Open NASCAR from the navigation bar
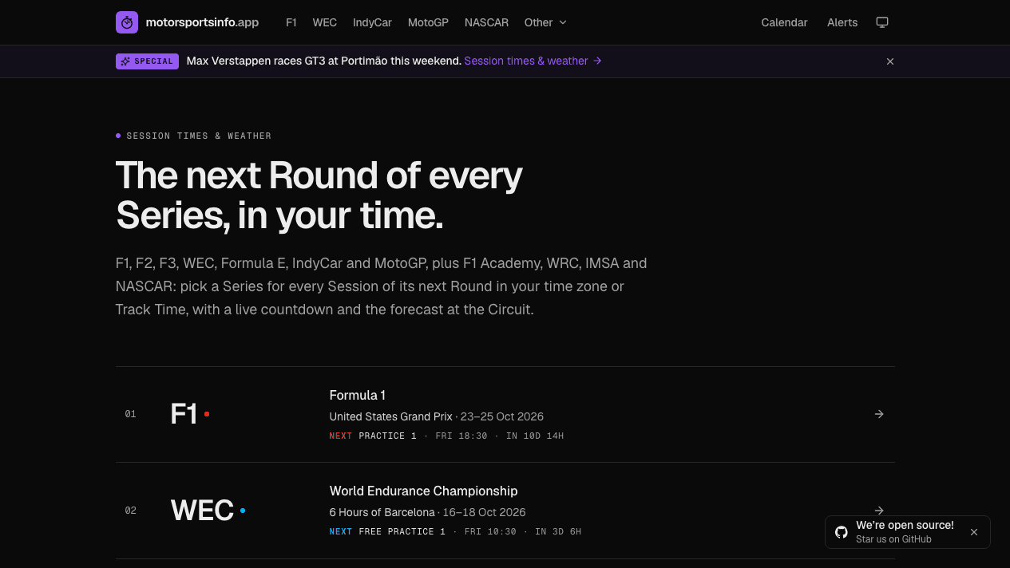This screenshot has height=568, width=1010. click(x=486, y=22)
